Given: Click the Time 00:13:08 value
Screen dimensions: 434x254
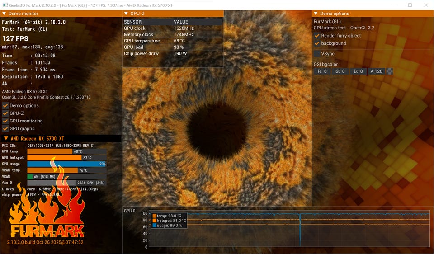Looking at the screenshot, I should click(45, 56).
